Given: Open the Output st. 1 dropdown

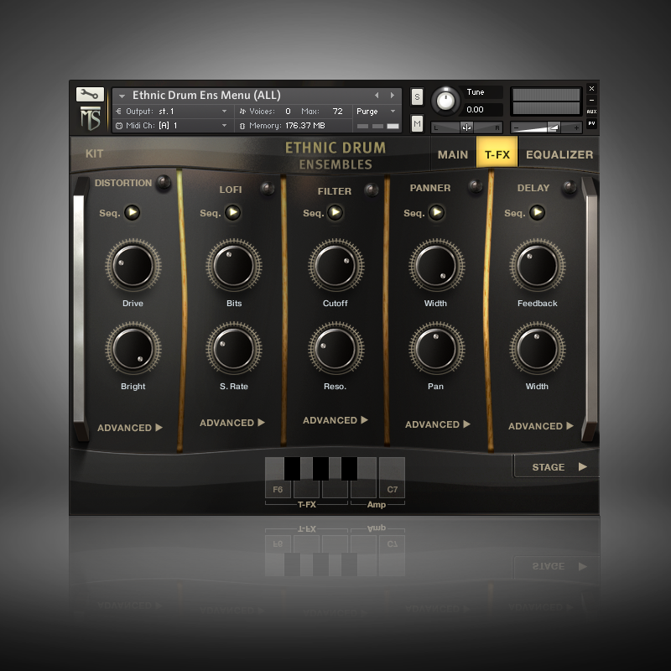Looking at the screenshot, I should click(x=172, y=112).
